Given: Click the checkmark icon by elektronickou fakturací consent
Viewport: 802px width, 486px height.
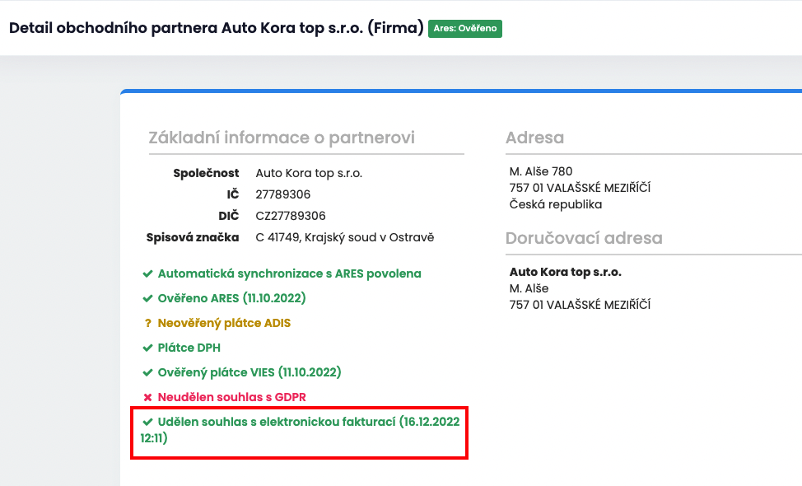Looking at the screenshot, I should point(147,422).
